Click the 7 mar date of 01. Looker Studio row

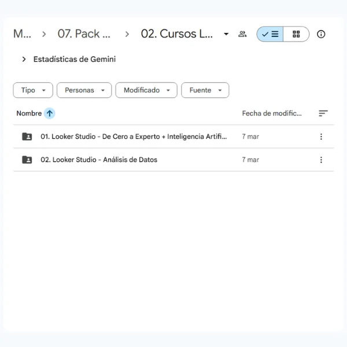250,136
